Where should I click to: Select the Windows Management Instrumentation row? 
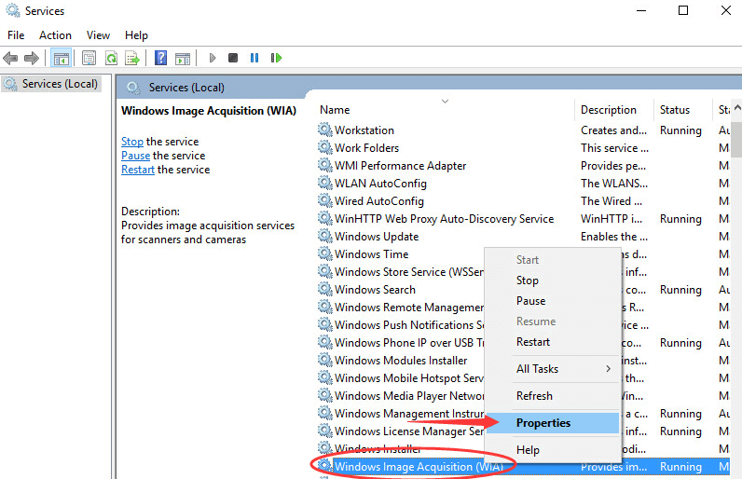400,413
